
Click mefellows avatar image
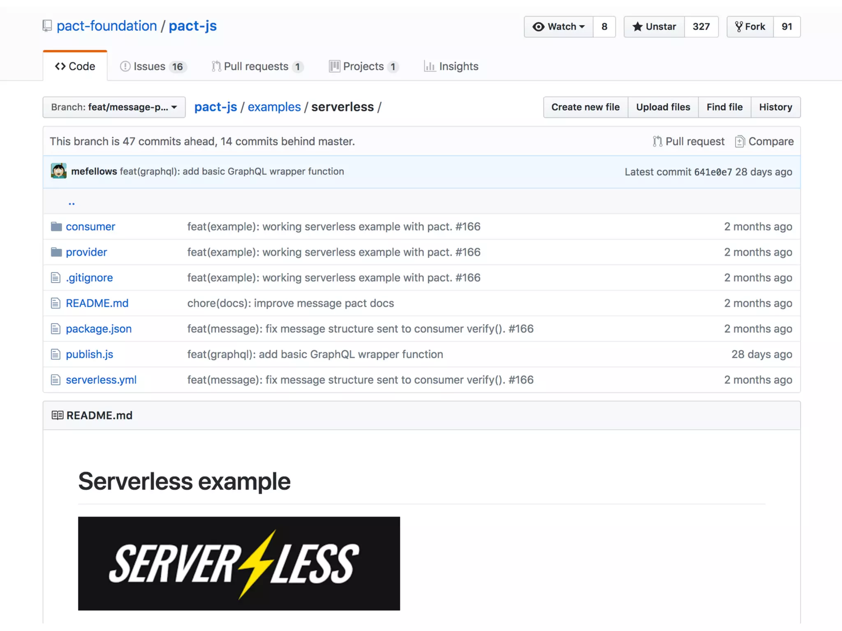click(x=59, y=171)
